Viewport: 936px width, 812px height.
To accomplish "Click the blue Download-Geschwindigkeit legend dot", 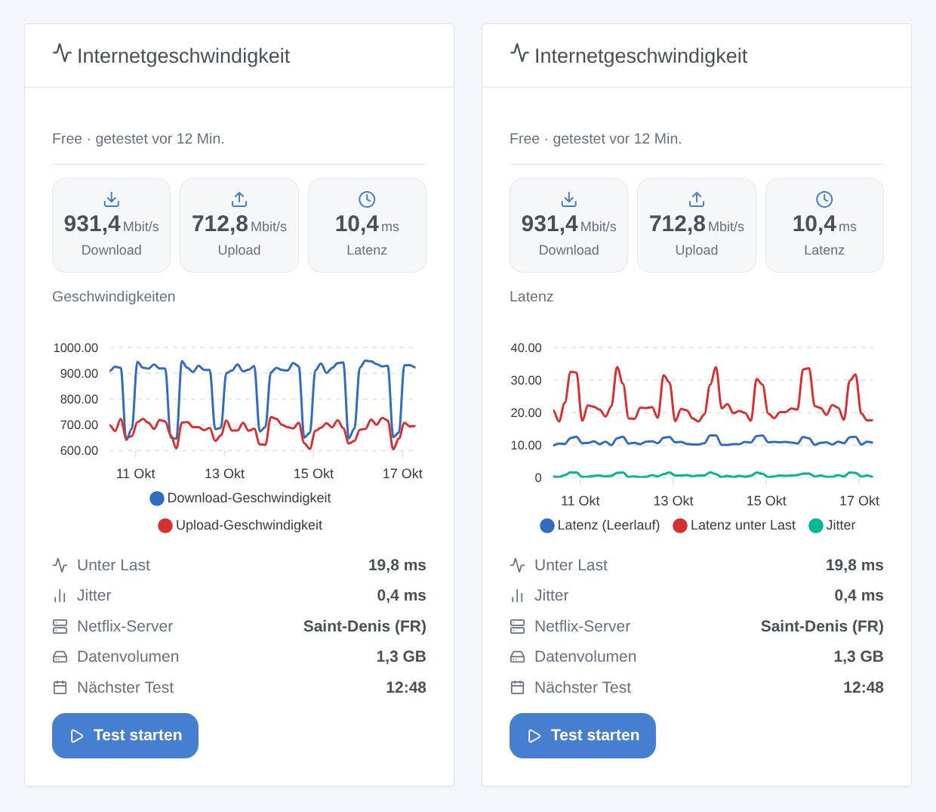I will click(157, 499).
